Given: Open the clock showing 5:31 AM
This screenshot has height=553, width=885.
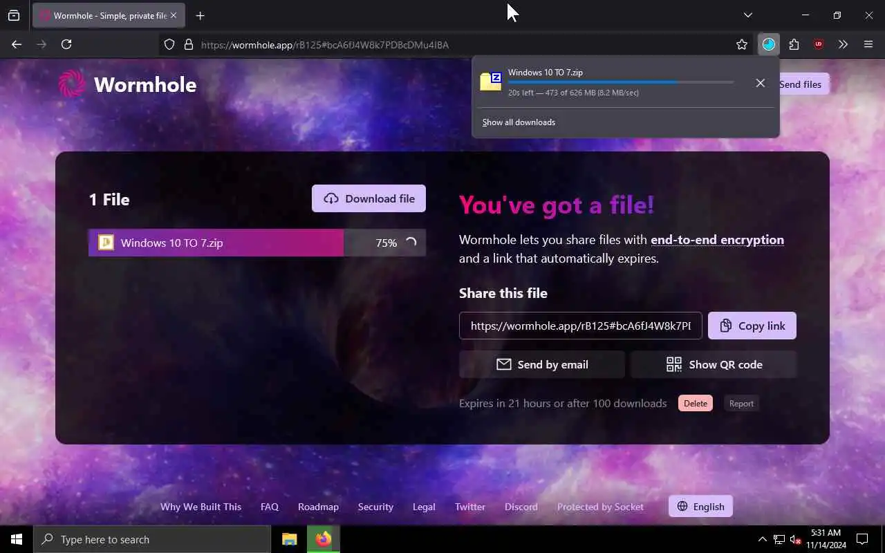Looking at the screenshot, I should click(x=826, y=539).
